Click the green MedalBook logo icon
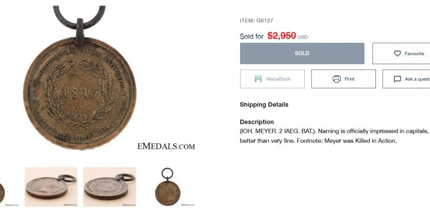The width and height of the screenshot is (430, 223). click(x=258, y=79)
